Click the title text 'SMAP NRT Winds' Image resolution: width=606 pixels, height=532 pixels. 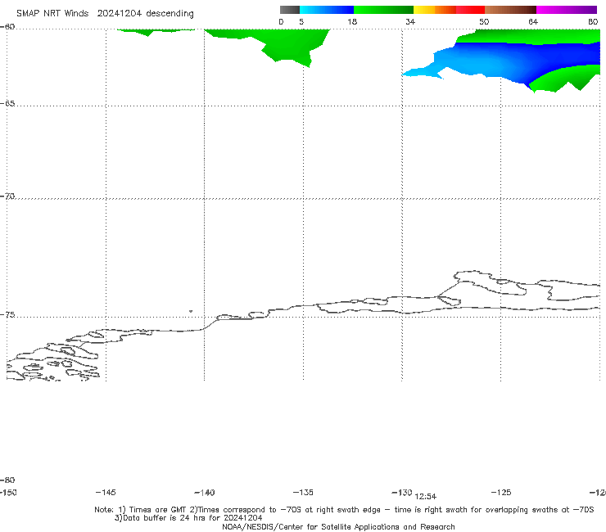(52, 13)
